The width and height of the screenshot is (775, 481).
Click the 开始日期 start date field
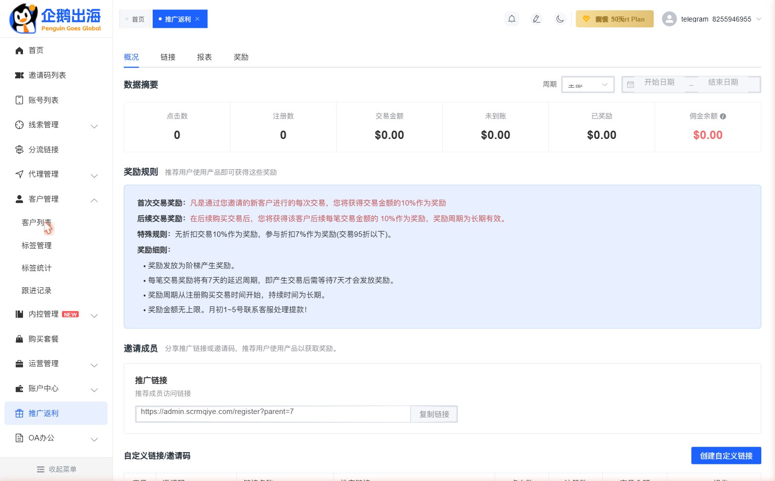point(659,82)
